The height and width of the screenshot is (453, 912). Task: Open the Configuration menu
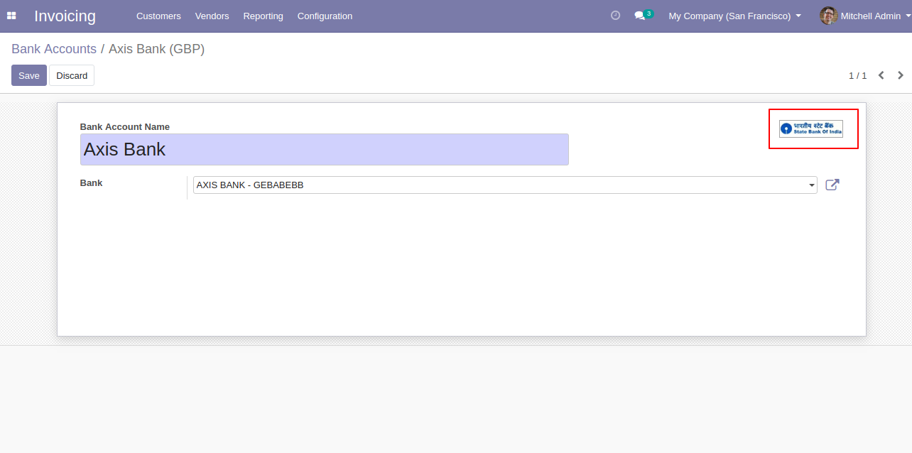(x=325, y=16)
